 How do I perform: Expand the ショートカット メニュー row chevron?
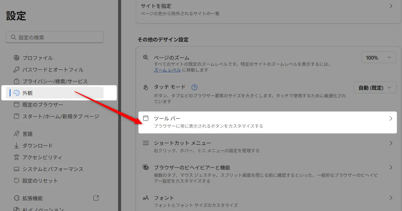391,143
